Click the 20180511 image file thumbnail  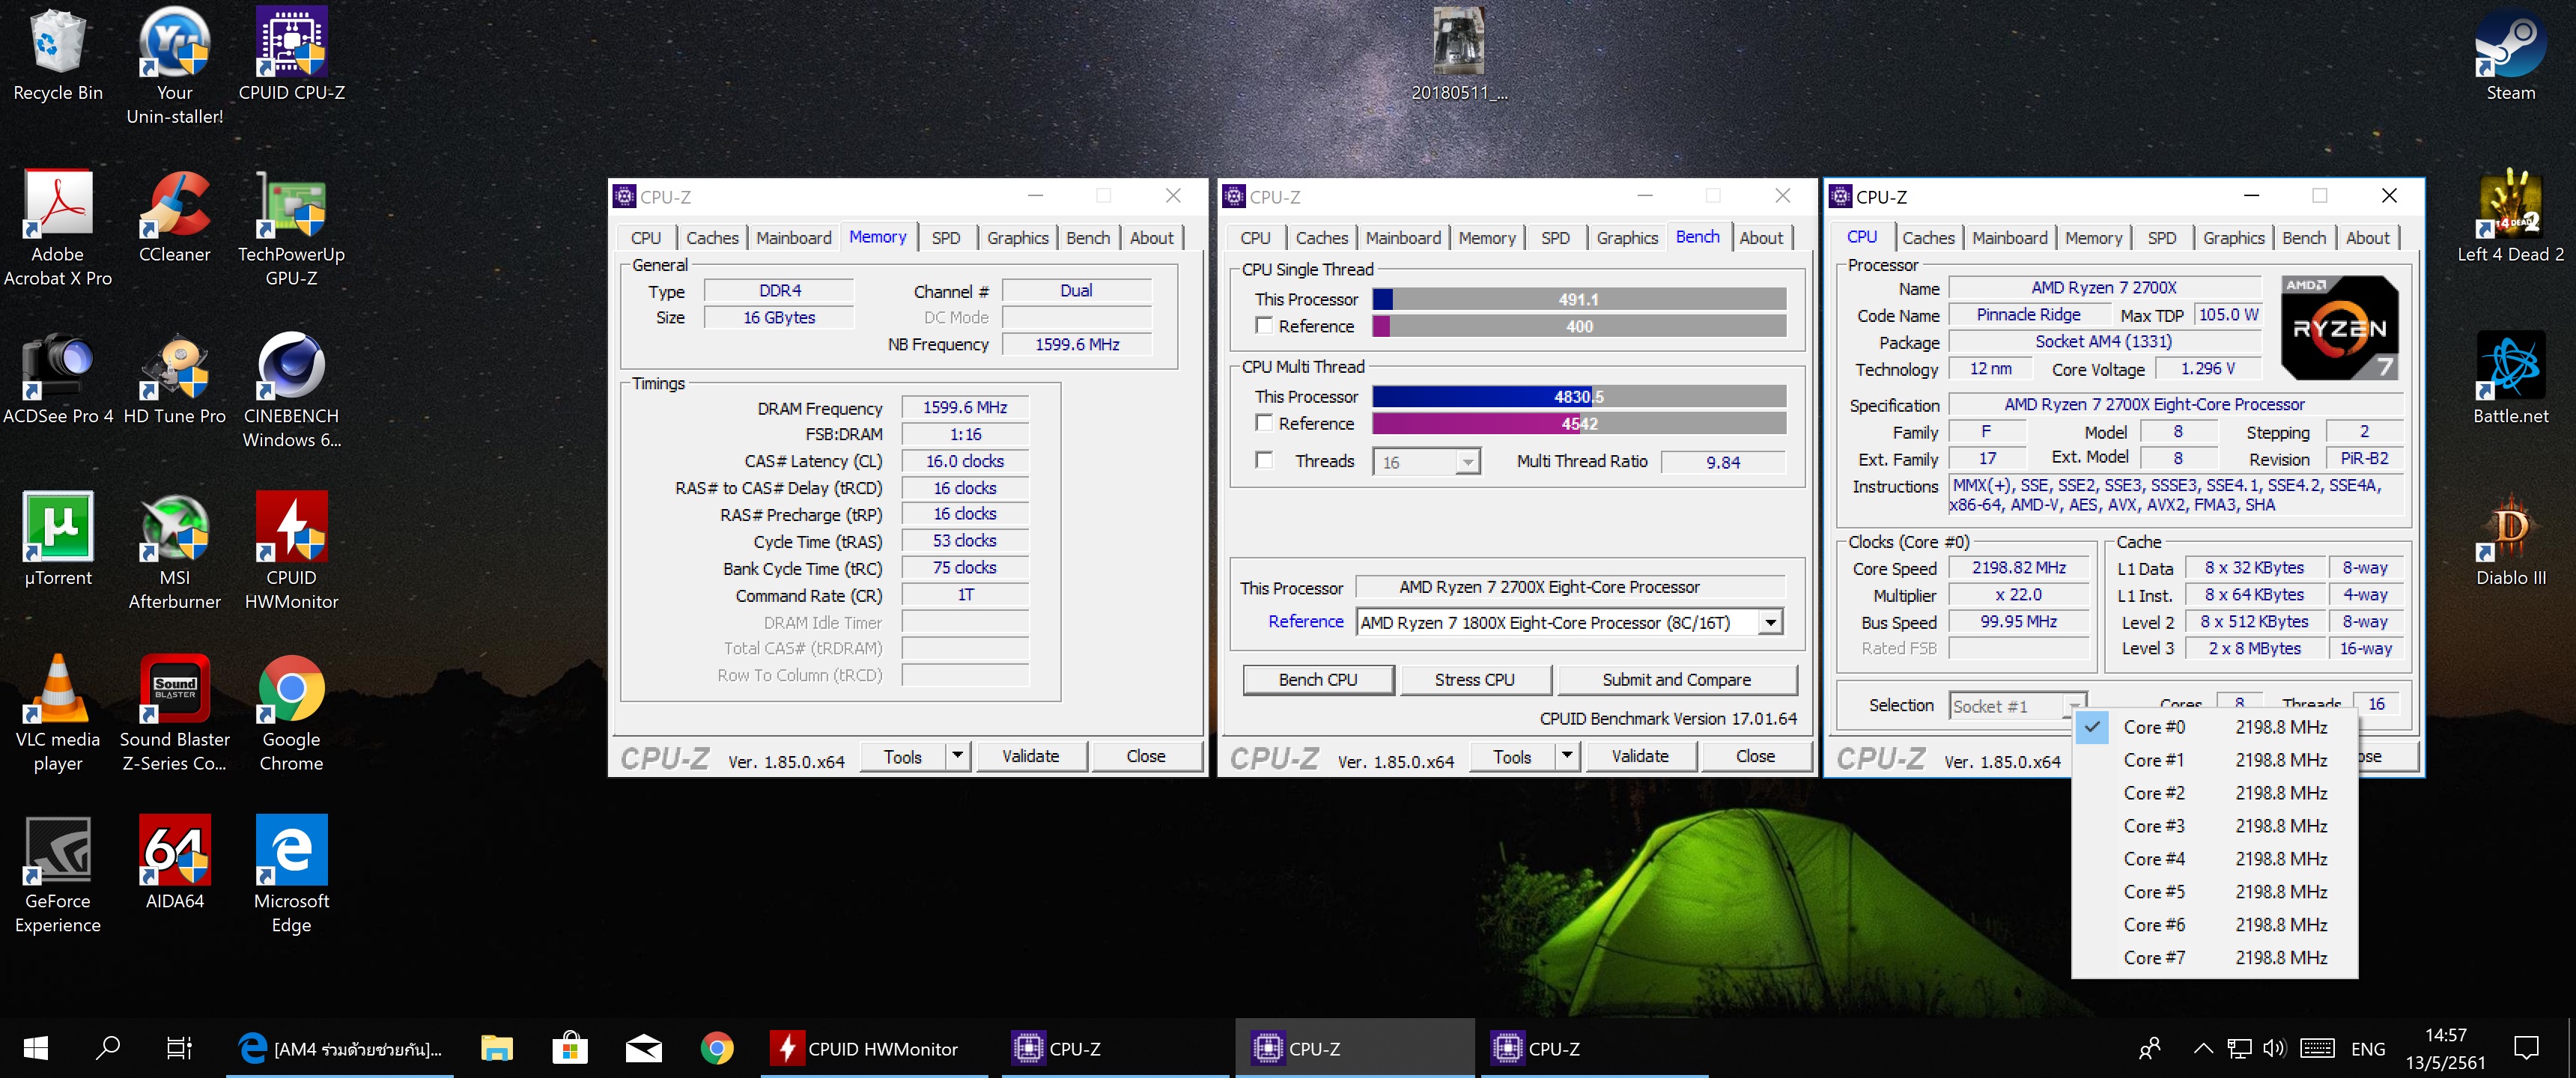click(x=1458, y=40)
